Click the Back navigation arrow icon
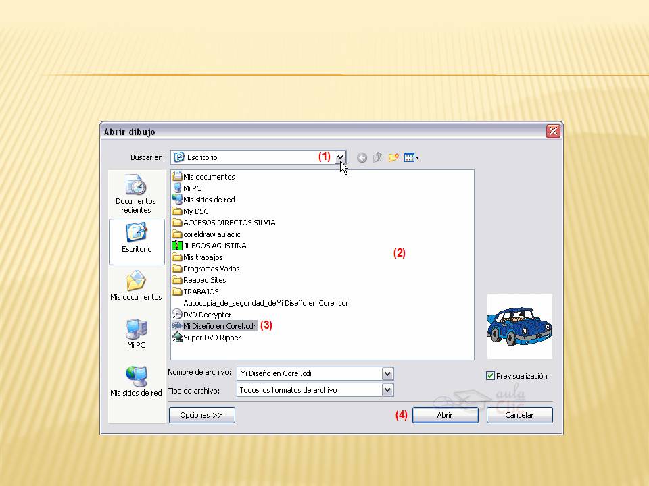Screen dimensions: 649x486 362,157
